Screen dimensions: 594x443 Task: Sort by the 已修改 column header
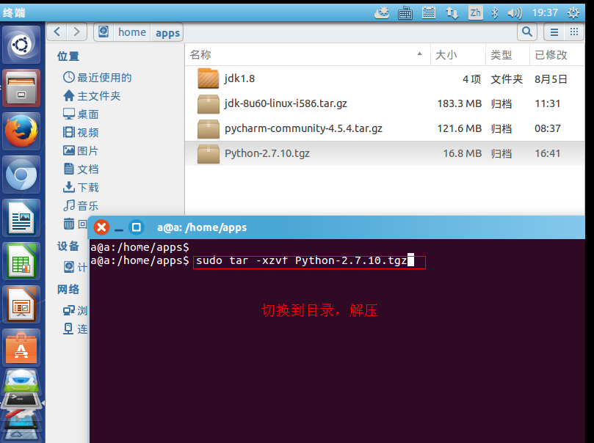pos(557,55)
